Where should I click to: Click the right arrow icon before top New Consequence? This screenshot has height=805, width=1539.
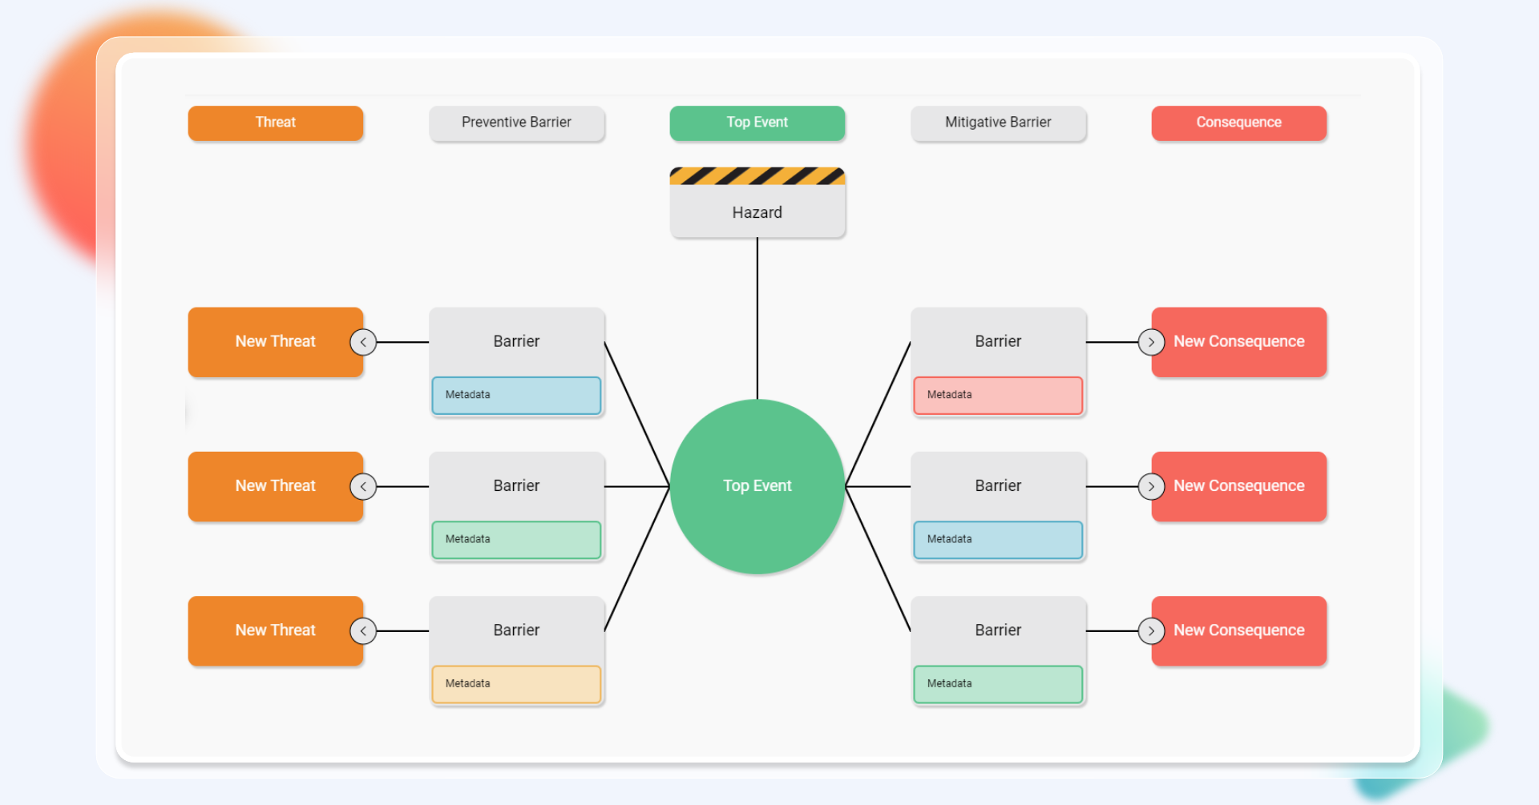1152,342
